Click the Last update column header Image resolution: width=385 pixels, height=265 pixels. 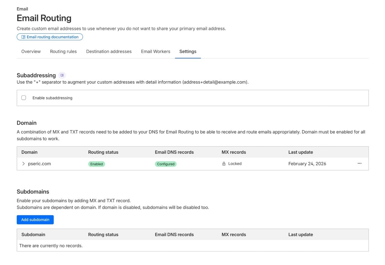point(300,152)
